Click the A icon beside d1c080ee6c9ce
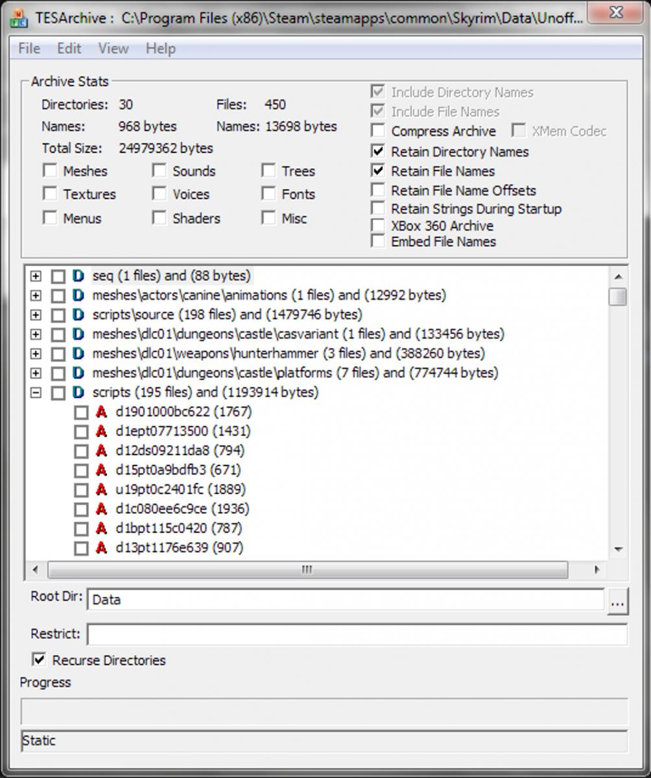 (101, 510)
